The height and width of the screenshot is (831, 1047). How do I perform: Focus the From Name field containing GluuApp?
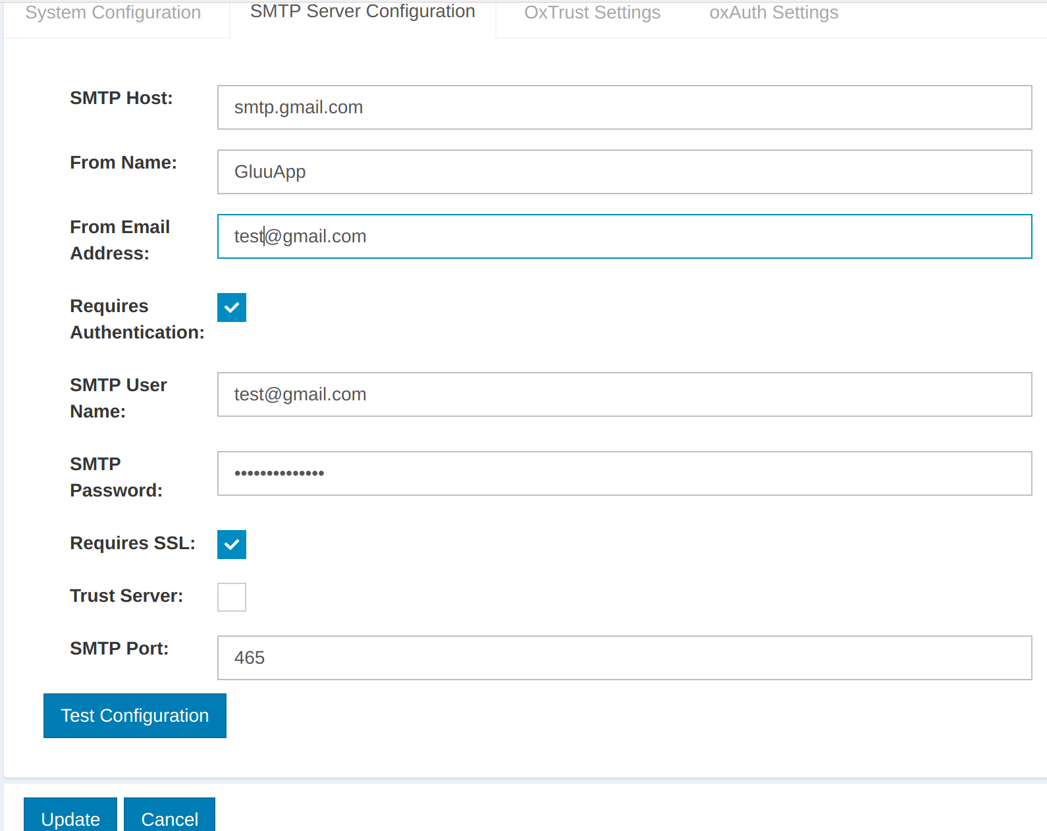[624, 172]
